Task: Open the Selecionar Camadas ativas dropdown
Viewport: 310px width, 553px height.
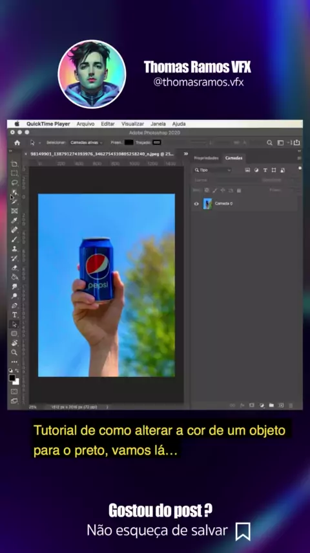Action: click(x=87, y=142)
